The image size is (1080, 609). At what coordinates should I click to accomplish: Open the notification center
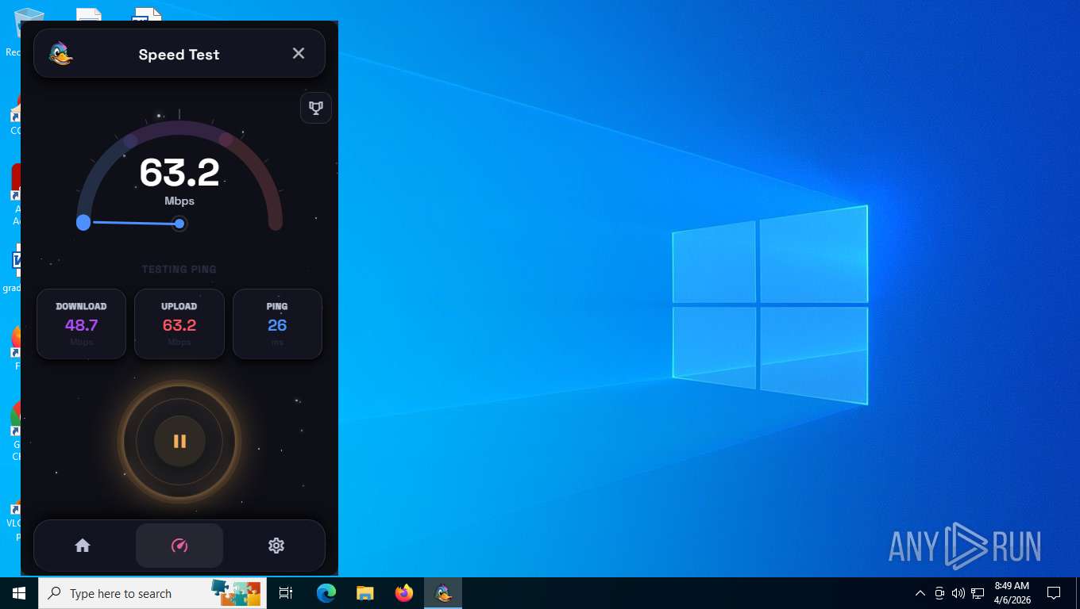point(1054,593)
